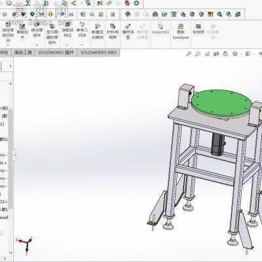The width and height of the screenshot is (262, 262).
Task: Click the feature tree scroll-down arrow
Action: [x=10, y=253]
